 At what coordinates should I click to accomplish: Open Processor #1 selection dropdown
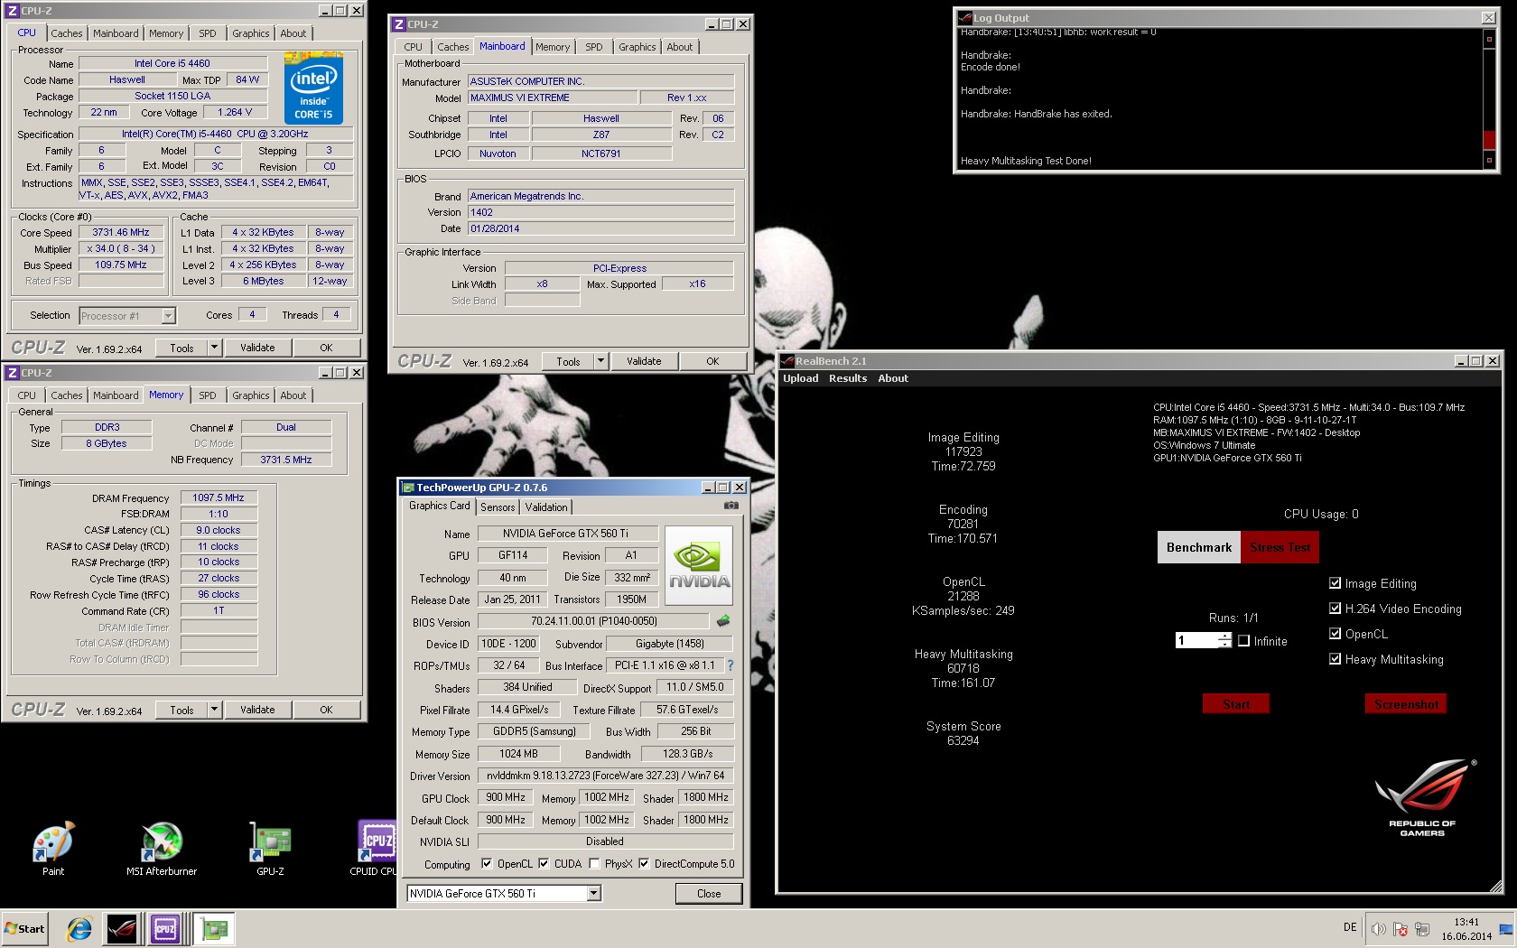(168, 316)
